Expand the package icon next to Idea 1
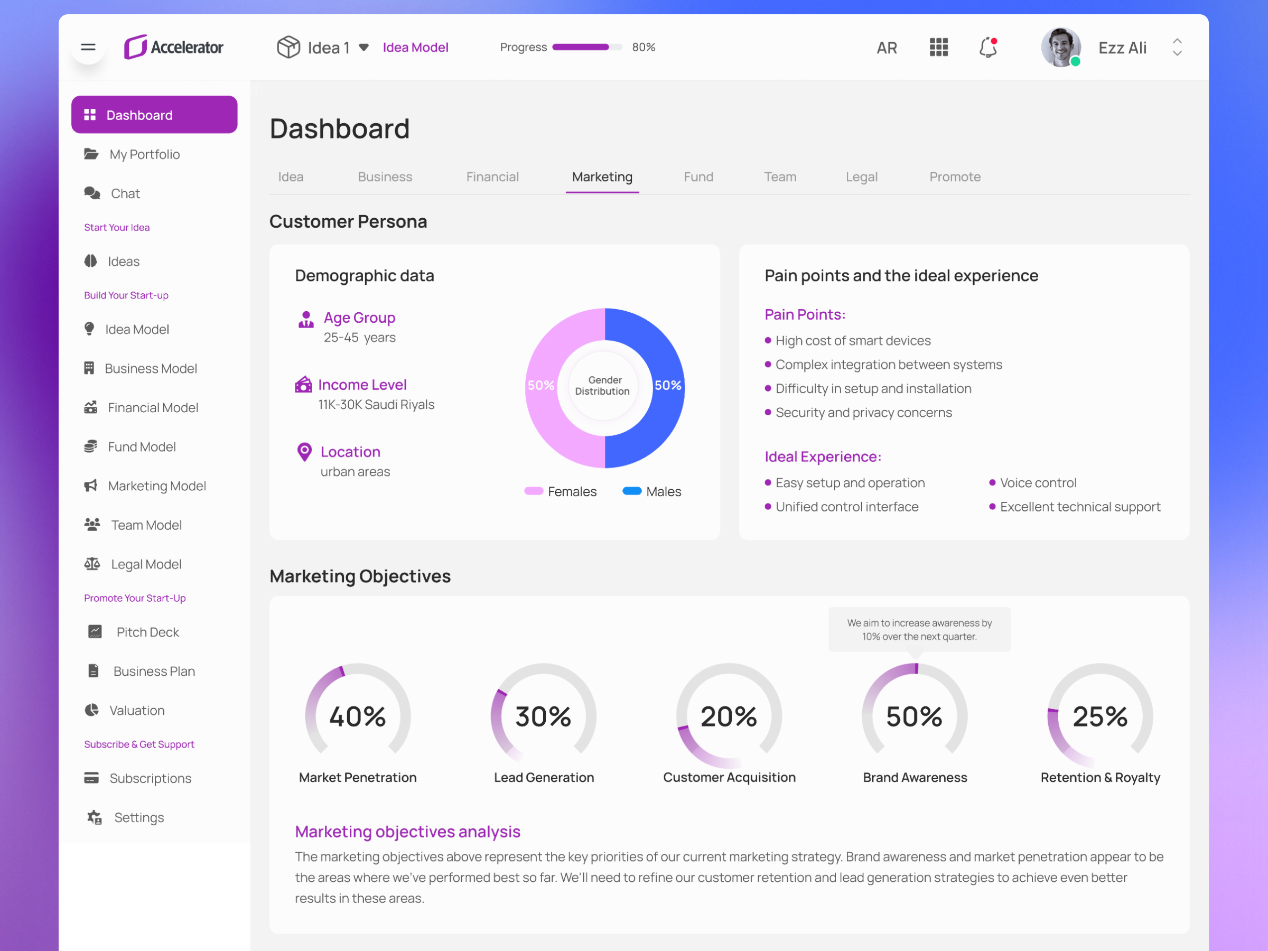1268x951 pixels. point(289,47)
